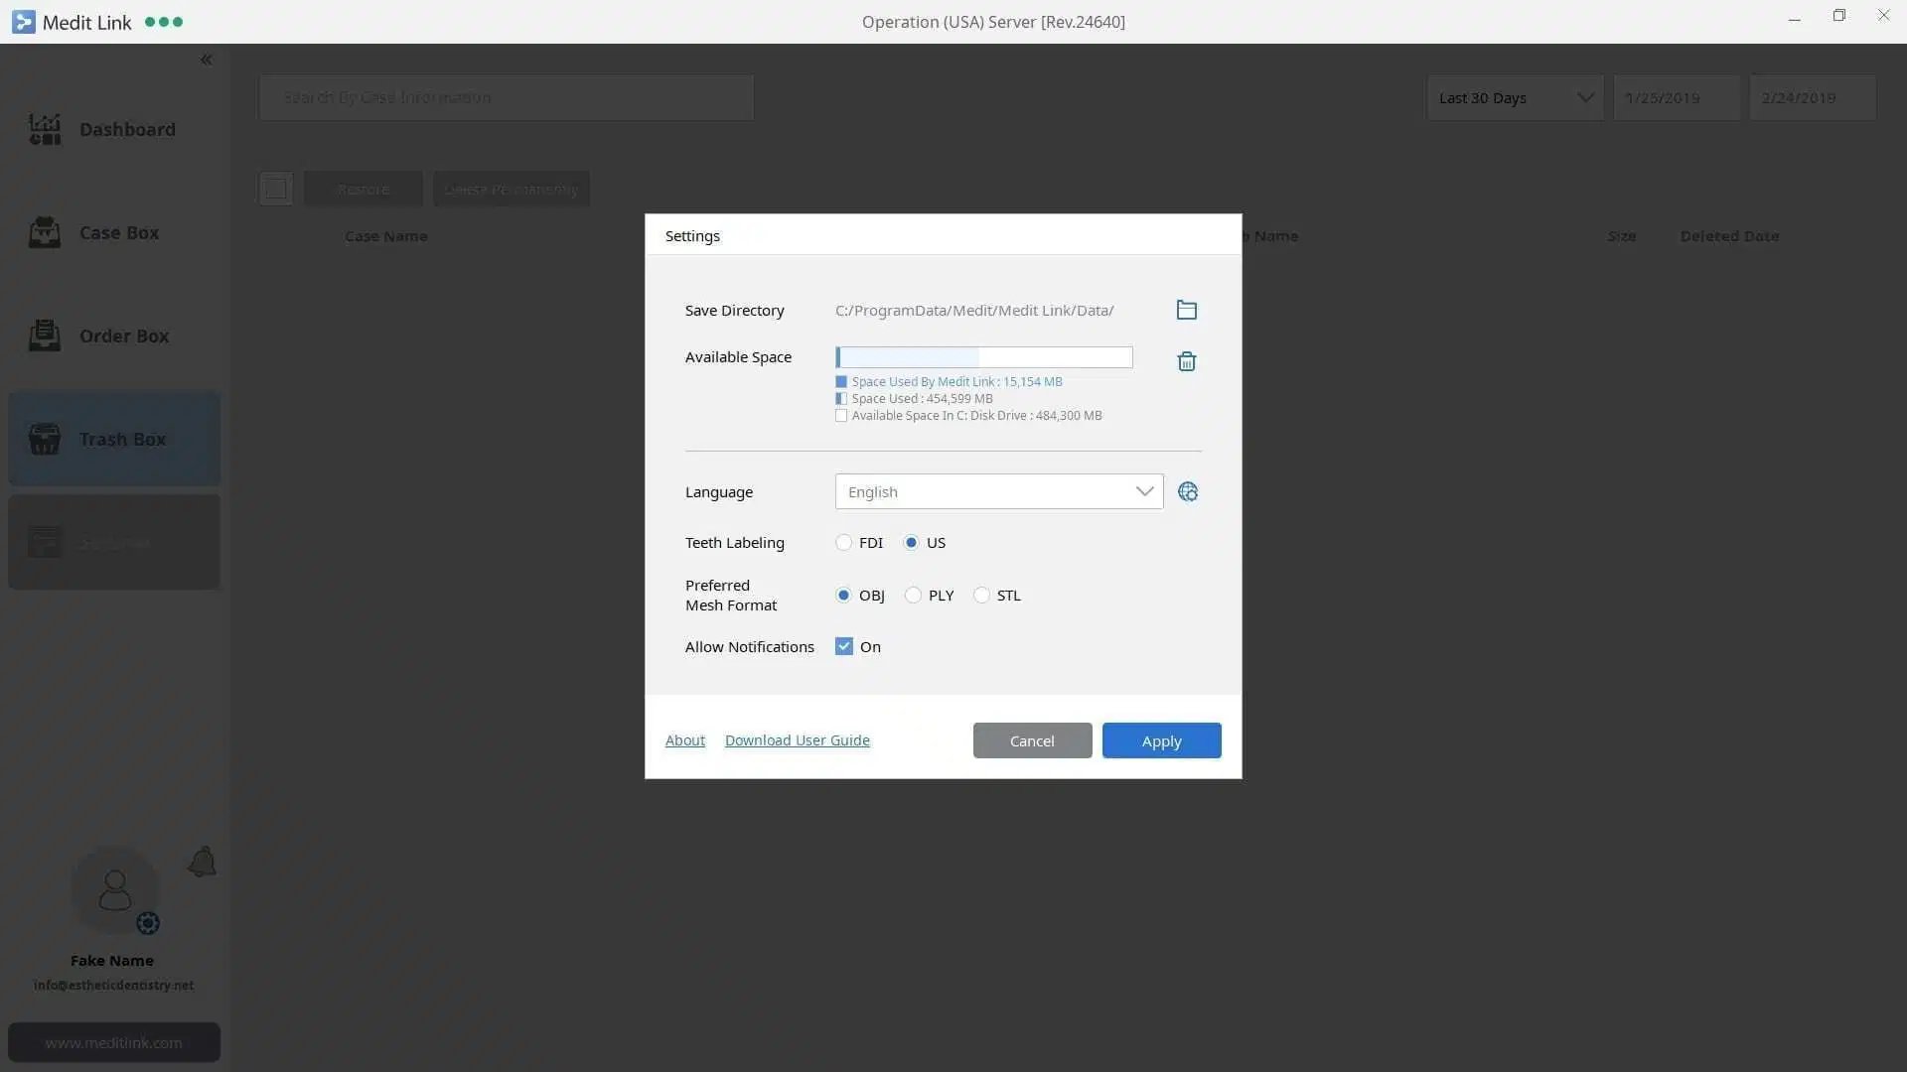Click Apply button
Viewport: 1907px width, 1072px height.
(x=1161, y=740)
